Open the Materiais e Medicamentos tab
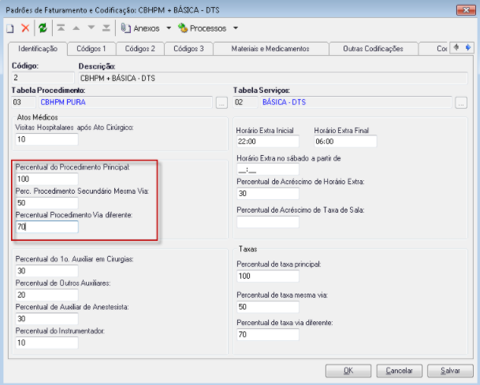The image size is (480, 385). click(270, 49)
